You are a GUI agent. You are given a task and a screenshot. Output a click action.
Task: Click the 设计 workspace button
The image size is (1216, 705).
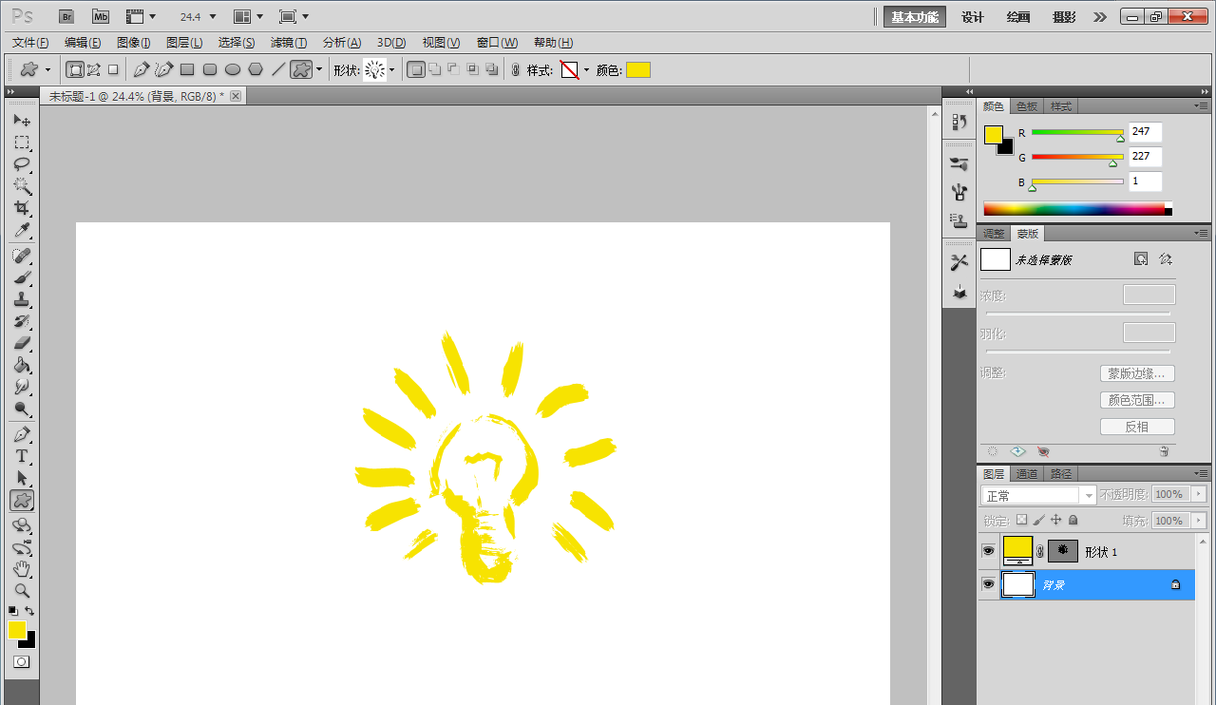(972, 16)
